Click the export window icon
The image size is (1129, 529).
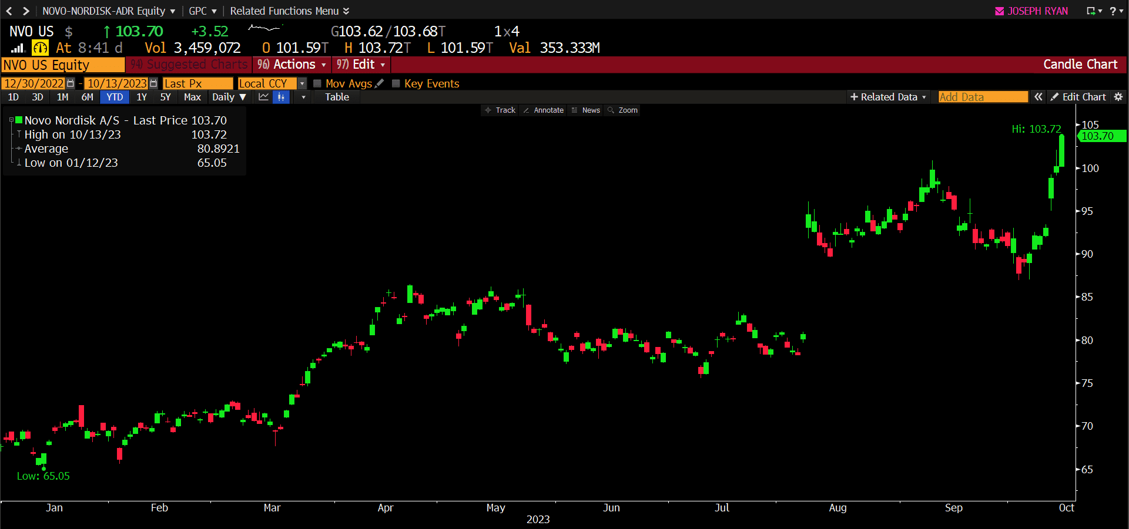click(1091, 11)
